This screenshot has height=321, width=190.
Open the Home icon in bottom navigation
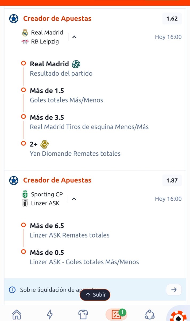(17, 314)
